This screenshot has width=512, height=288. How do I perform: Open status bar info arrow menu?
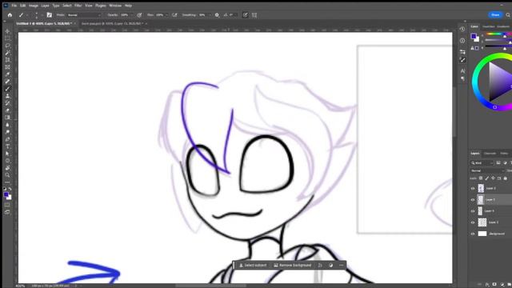pos(76,286)
